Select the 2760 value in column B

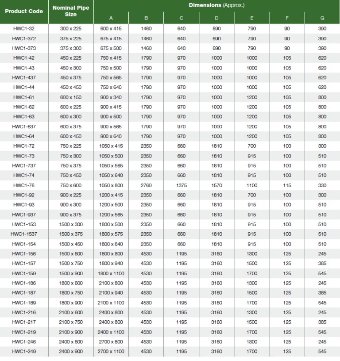point(146,185)
